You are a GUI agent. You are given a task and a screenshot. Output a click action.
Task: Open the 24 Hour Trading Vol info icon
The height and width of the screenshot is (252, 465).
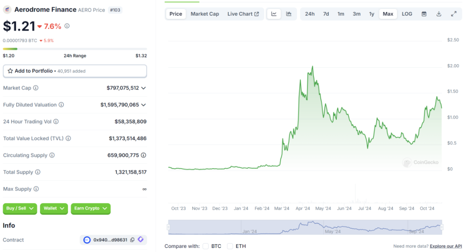coord(56,122)
